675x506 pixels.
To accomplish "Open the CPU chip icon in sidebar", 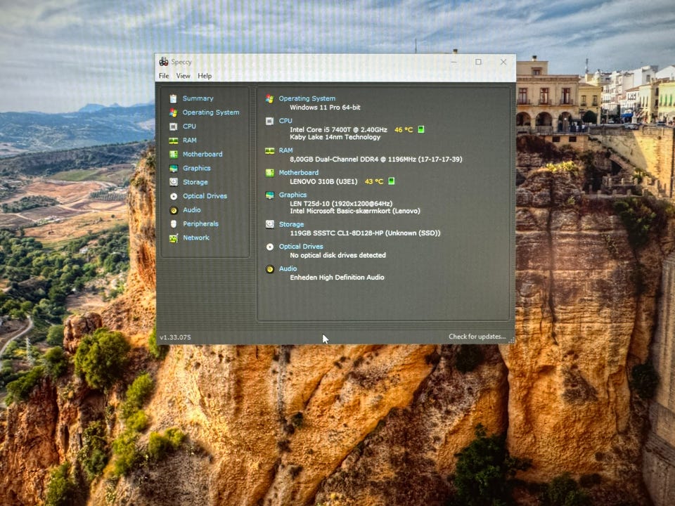I will coord(173,126).
